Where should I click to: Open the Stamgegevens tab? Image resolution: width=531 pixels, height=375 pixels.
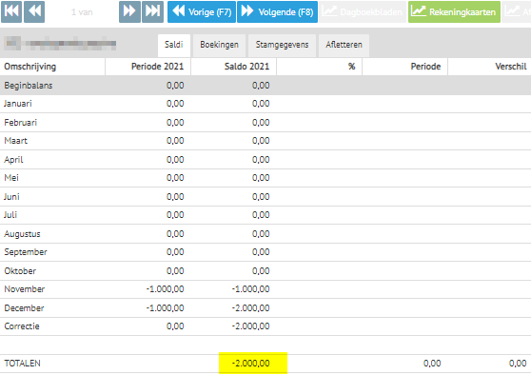pos(282,45)
